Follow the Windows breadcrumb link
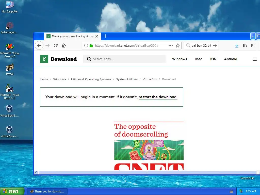This screenshot has width=260, height=195. [x=59, y=79]
